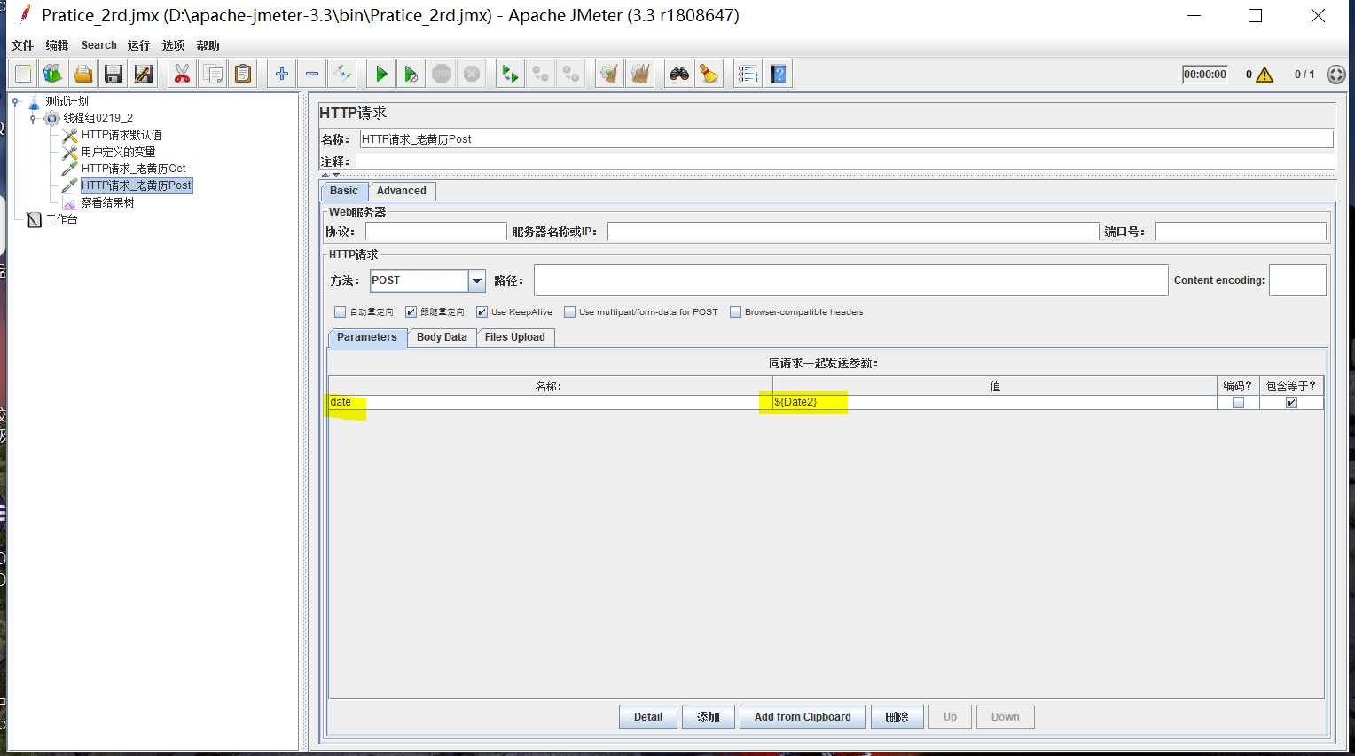Switch to the Body Data tab
The height and width of the screenshot is (756, 1355).
pos(442,337)
